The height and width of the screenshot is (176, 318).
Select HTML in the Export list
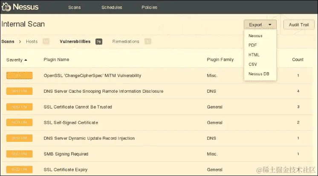coord(254,55)
